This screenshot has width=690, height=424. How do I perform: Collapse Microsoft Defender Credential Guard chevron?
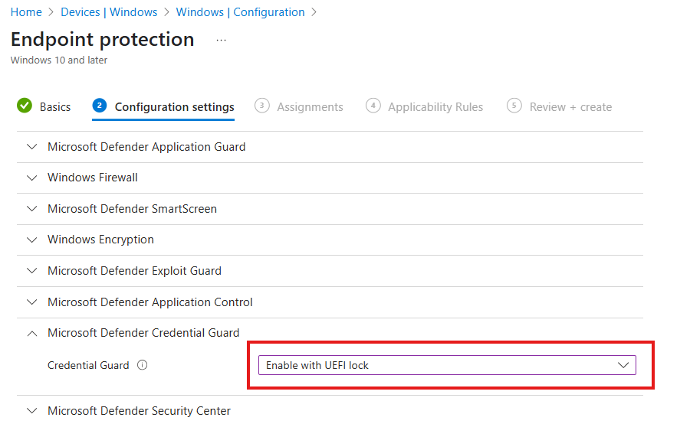click(x=31, y=334)
